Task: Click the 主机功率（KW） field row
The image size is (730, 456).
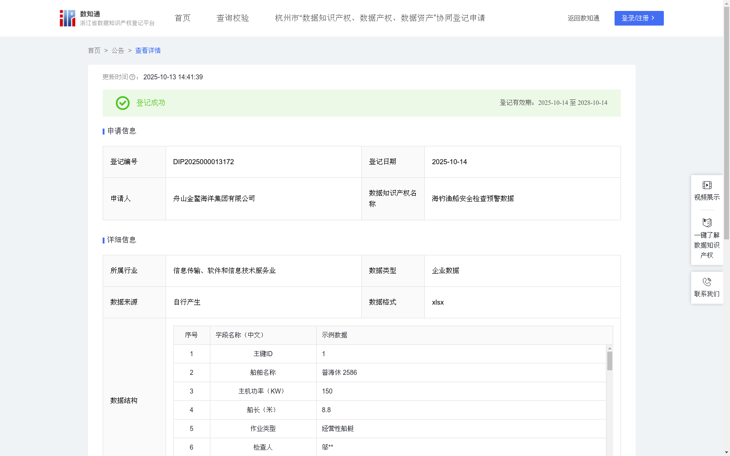Action: 390,391
